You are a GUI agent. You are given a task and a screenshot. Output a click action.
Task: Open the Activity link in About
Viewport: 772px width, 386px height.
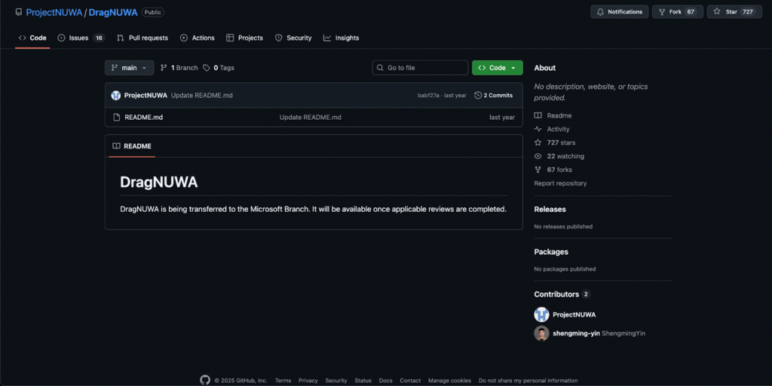[558, 129]
